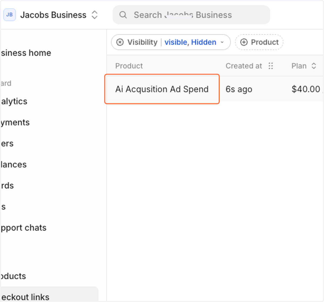Image resolution: width=324 pixels, height=302 pixels.
Task: Click the Product column header
Action: click(129, 66)
